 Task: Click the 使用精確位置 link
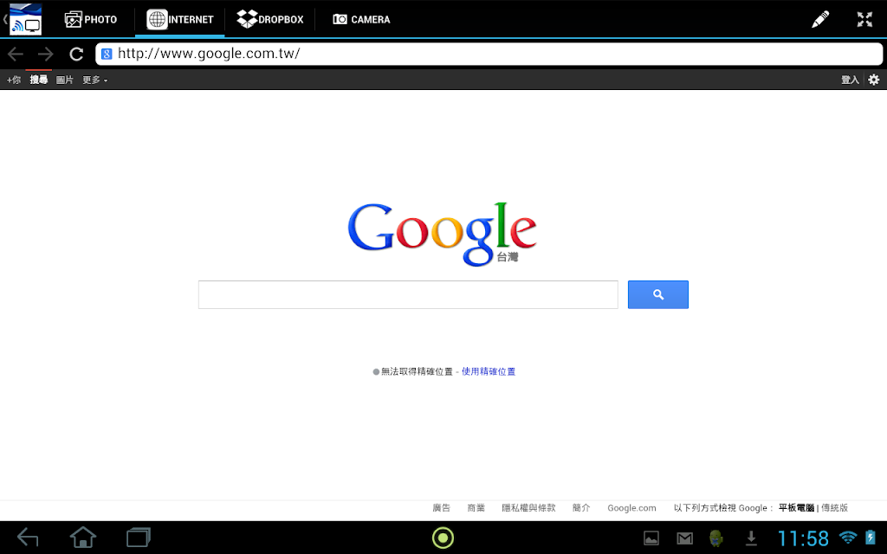(489, 371)
